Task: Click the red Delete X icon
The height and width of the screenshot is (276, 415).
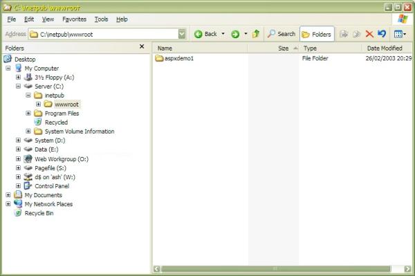Action: 369,34
